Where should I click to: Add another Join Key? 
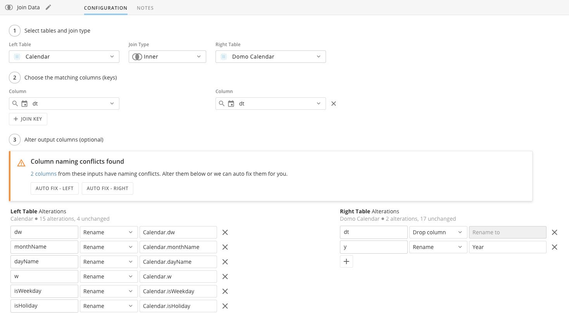28,119
